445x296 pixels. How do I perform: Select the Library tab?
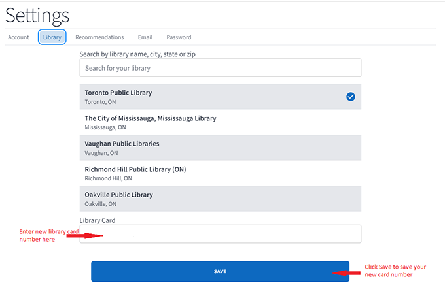click(x=52, y=37)
